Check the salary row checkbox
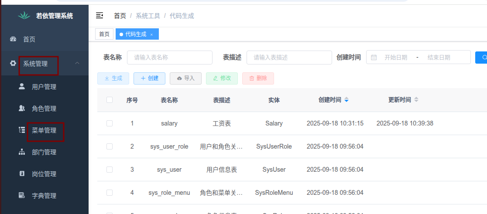487x214 pixels. pos(110,123)
